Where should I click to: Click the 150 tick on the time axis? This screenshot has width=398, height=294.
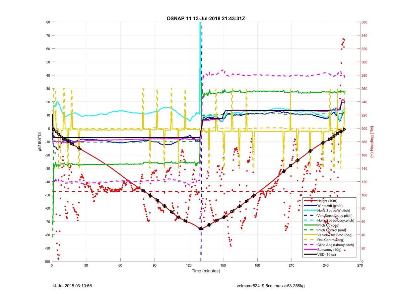(223, 265)
